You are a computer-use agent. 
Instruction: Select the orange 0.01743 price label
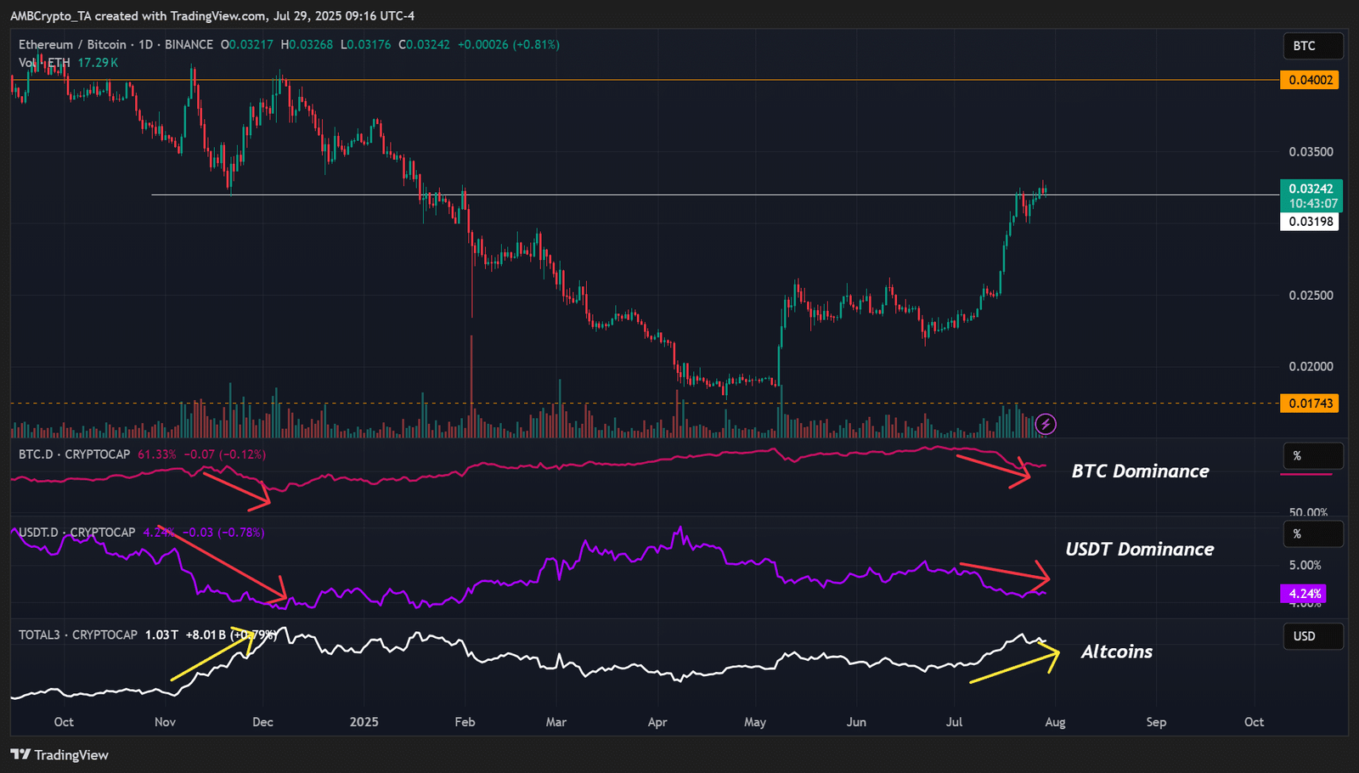(1310, 403)
